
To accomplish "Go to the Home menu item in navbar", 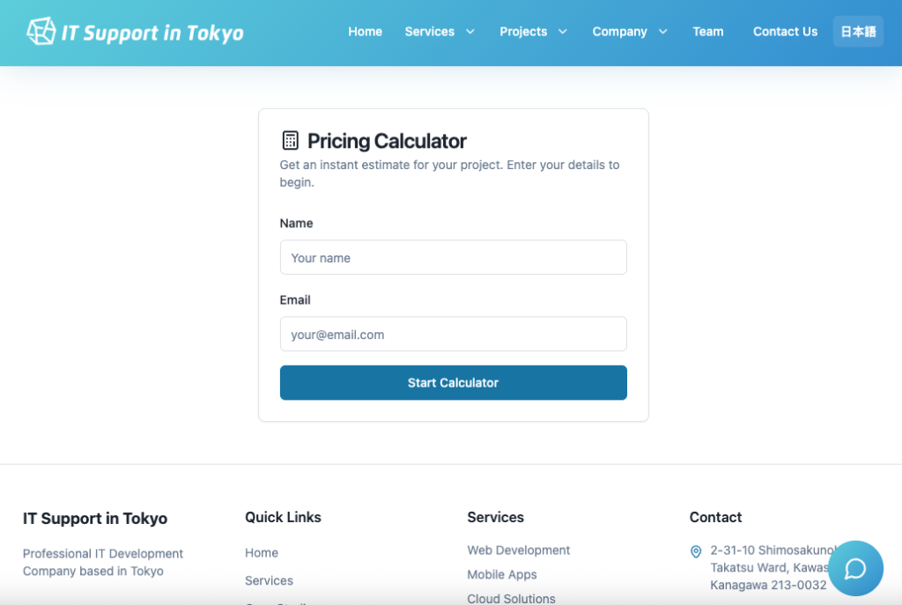I will click(365, 32).
